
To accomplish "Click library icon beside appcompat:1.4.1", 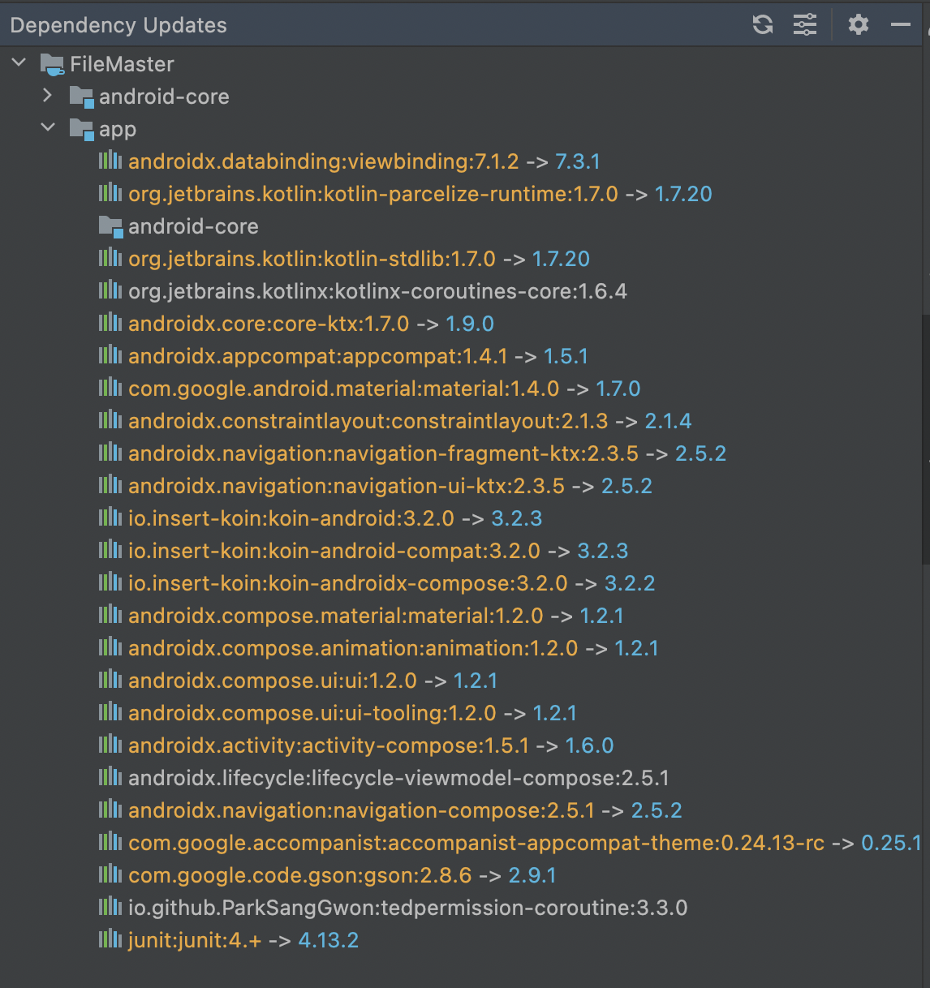I will pos(110,355).
